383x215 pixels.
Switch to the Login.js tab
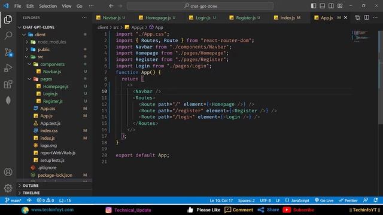pos(202,17)
